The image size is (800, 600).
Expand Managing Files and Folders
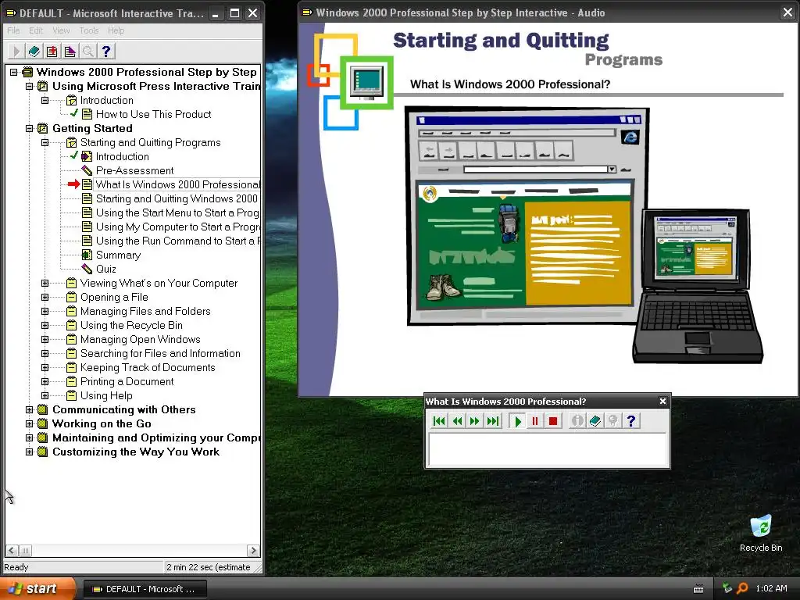45,311
